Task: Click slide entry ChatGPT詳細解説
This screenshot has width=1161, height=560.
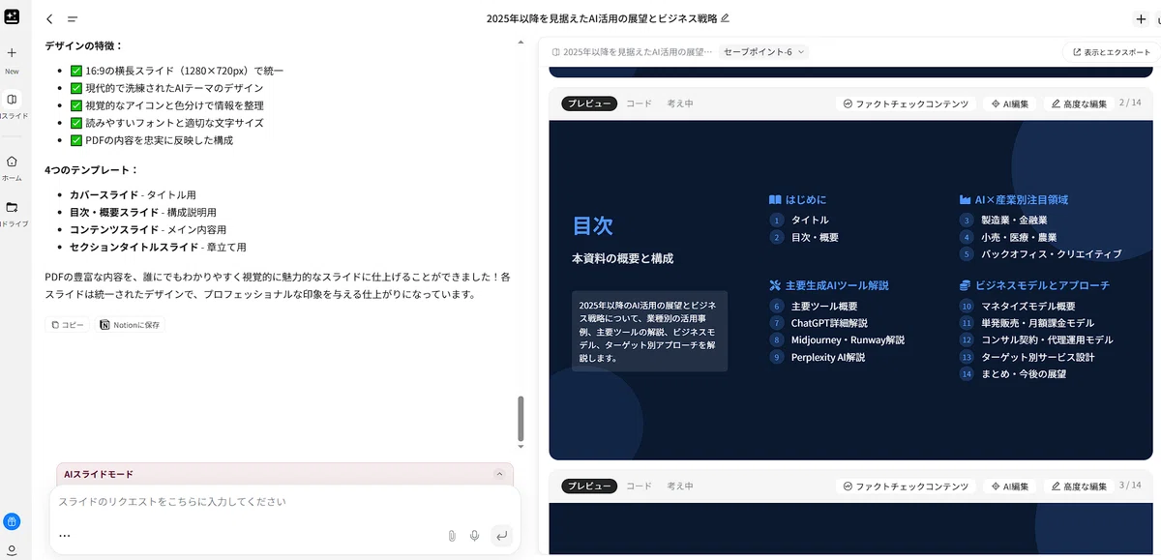Action: pyautogui.click(x=829, y=323)
